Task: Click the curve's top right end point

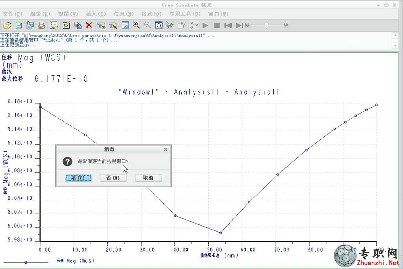Action: 377,105
